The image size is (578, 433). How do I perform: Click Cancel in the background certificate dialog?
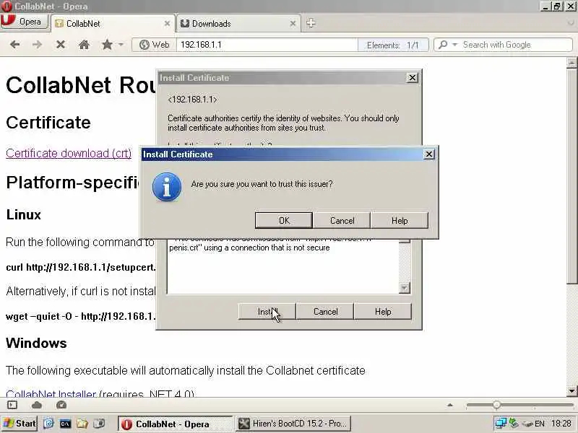pyautogui.click(x=325, y=312)
